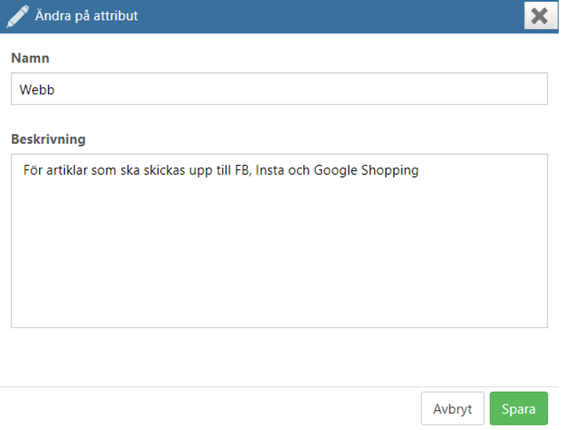Place cursor on "För" at description start
This screenshot has height=430, width=562.
pyautogui.click(x=33, y=170)
